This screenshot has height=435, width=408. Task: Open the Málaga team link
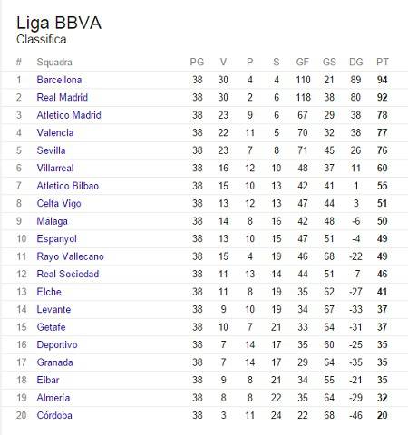click(53, 221)
